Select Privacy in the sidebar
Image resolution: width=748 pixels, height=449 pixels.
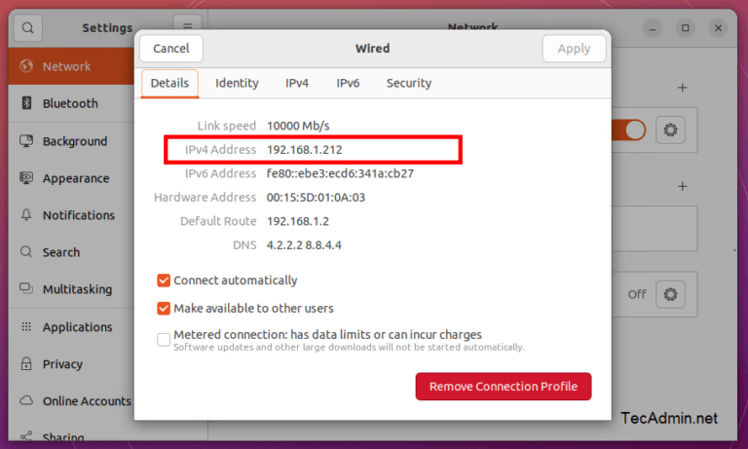tap(62, 364)
